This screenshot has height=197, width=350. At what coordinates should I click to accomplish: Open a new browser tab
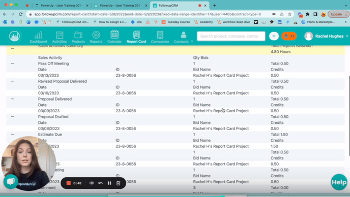(x=215, y=6)
